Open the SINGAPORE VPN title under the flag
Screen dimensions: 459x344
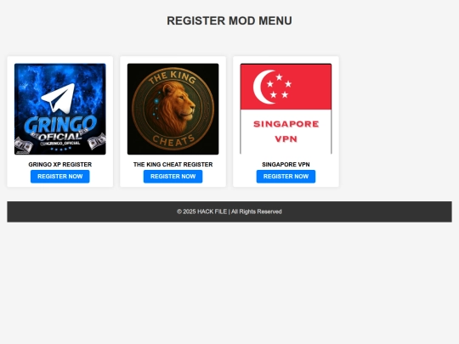286,165
